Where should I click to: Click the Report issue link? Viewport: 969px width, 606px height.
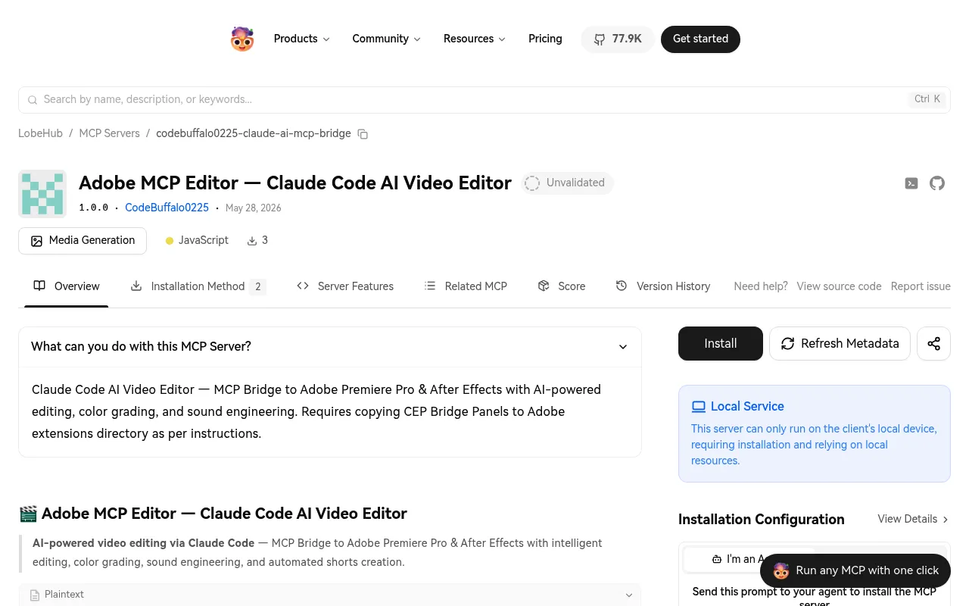(x=921, y=286)
